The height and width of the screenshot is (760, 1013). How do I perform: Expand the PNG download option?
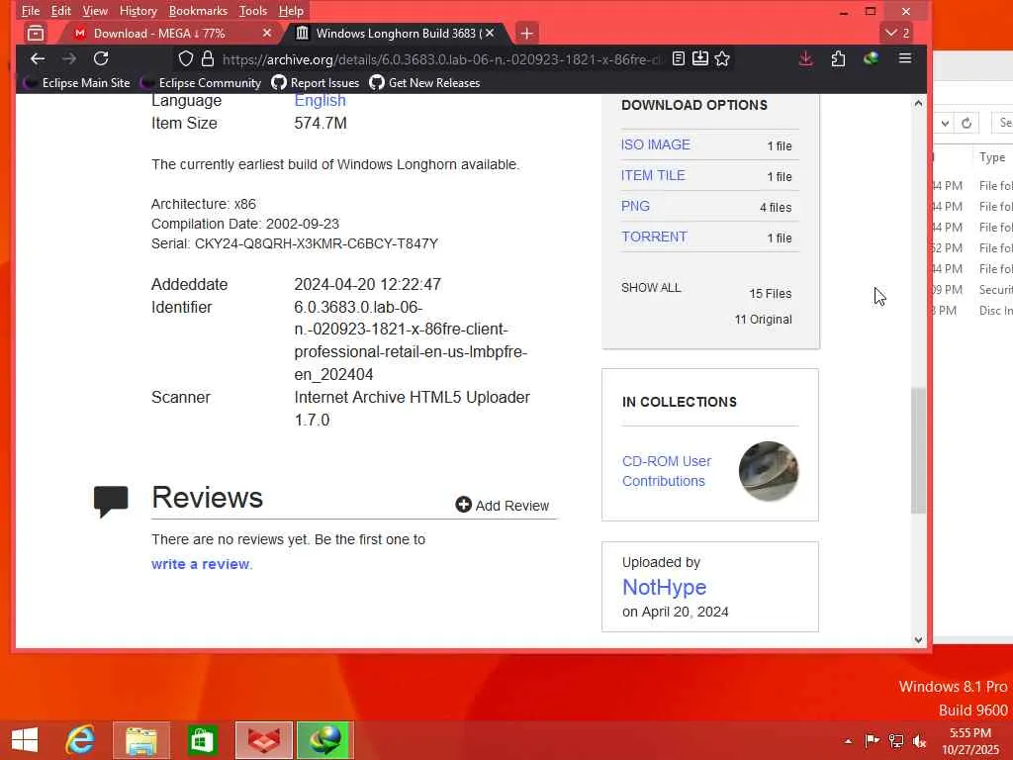635,206
